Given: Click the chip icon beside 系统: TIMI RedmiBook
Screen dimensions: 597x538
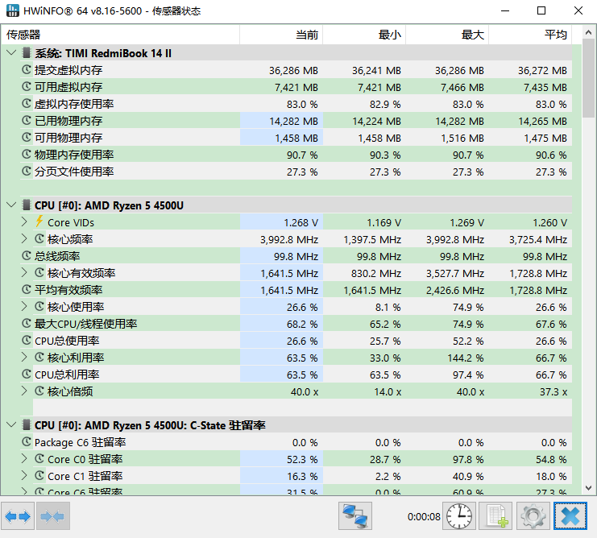Looking at the screenshot, I should (x=27, y=53).
